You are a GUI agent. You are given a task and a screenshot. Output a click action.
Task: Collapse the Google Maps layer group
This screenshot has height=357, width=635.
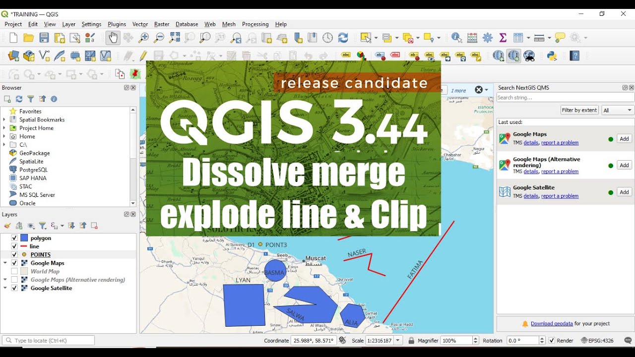[5, 263]
